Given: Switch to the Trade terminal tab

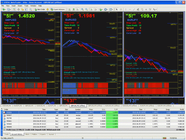Looking at the screenshot, I should point(7,134).
